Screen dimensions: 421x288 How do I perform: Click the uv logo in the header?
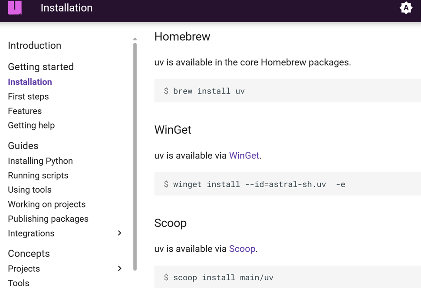(14, 8)
